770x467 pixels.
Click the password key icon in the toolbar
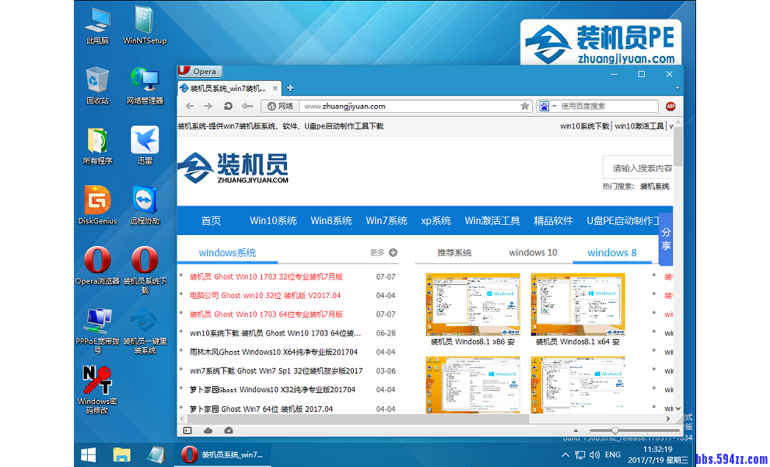point(247,107)
